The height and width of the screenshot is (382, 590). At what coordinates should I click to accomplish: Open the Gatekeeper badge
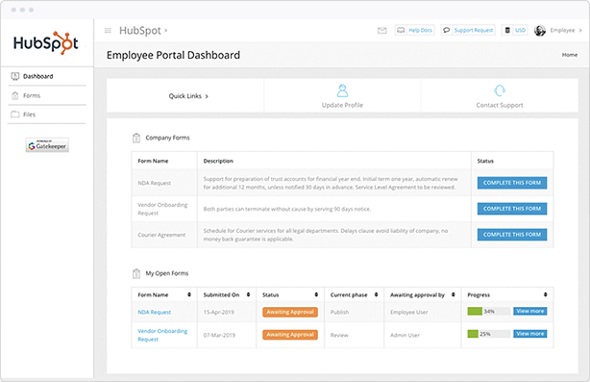coord(47,145)
